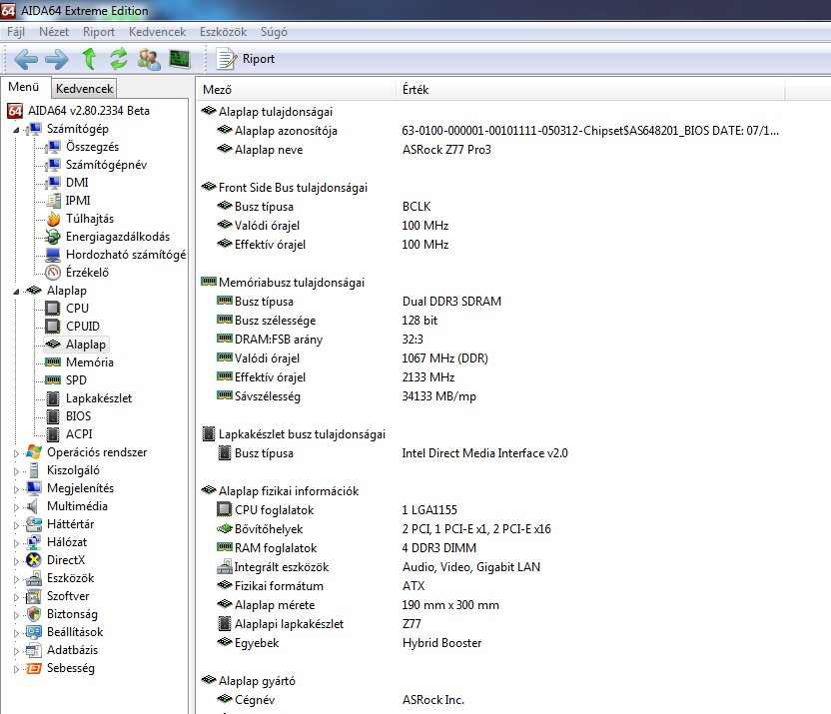Select the Bővítőhelyek row
This screenshot has height=714, width=831.
pyautogui.click(x=489, y=529)
